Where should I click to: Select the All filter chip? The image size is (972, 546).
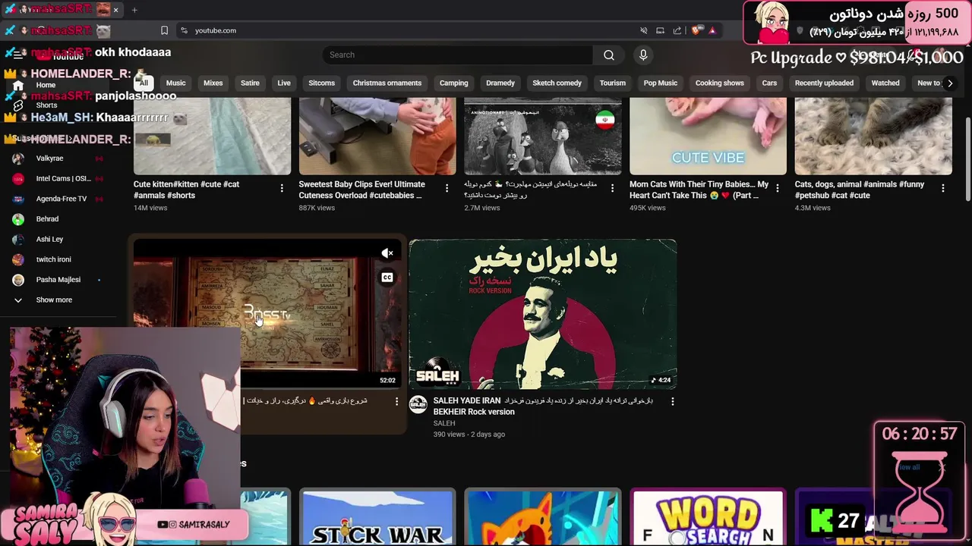[143, 83]
